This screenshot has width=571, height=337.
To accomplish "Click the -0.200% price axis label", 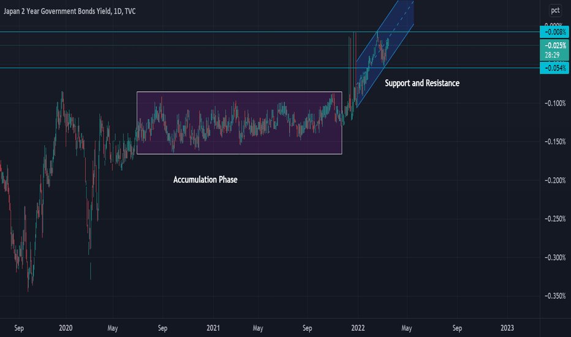I will 555,180.
